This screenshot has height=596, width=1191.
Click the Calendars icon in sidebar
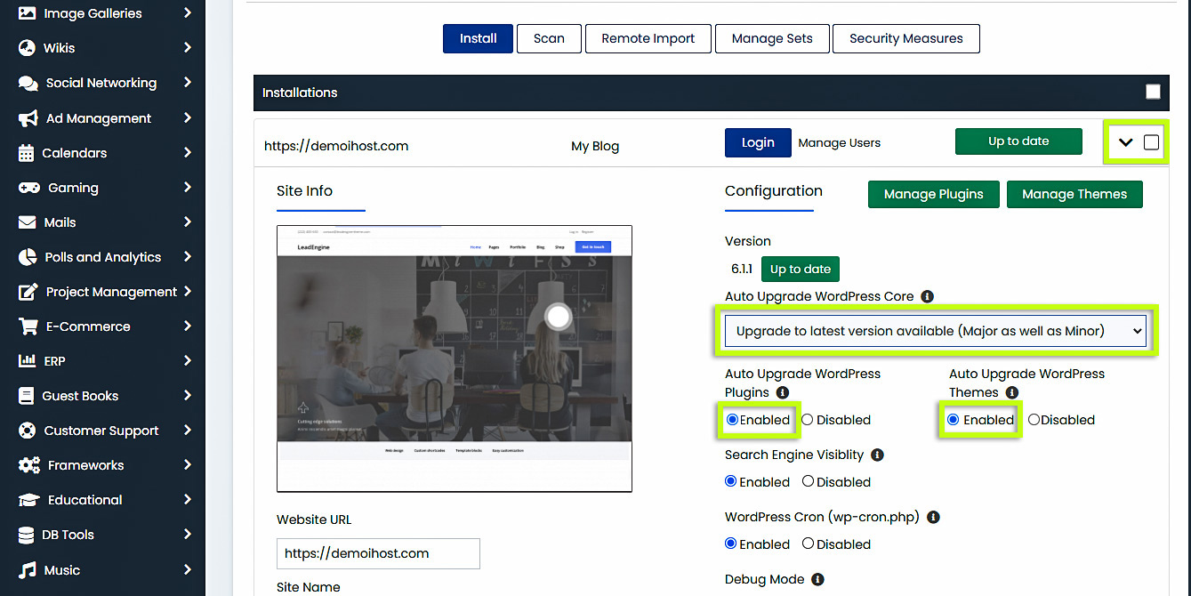click(x=26, y=153)
